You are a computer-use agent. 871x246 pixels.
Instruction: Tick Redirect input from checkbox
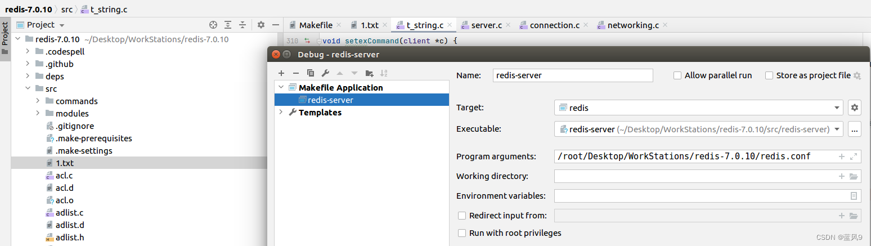tap(462, 216)
